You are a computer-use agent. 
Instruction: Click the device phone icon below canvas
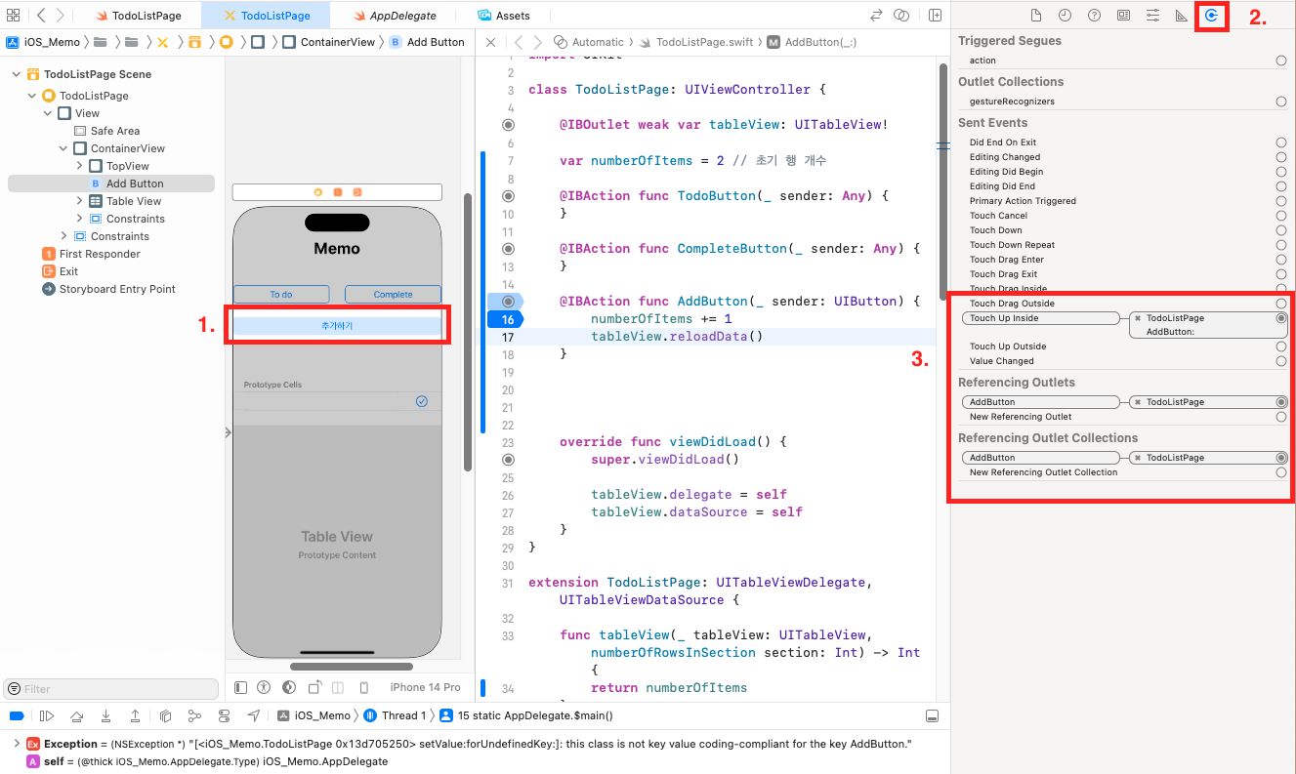point(364,687)
